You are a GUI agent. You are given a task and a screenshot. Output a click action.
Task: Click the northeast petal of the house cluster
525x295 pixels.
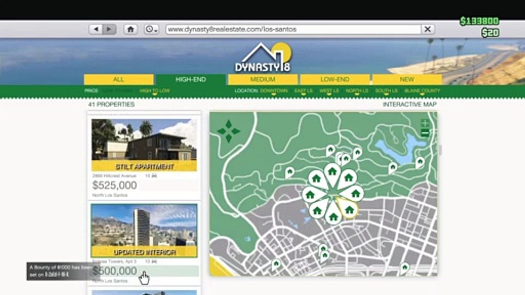pyautogui.click(x=348, y=177)
